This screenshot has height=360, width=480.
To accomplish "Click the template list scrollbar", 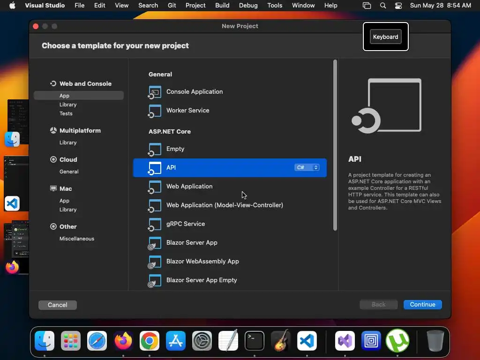I will coord(335,145).
